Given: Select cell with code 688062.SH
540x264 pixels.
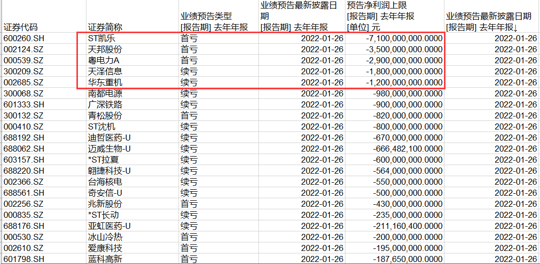Looking at the screenshot, I should 44,149.
